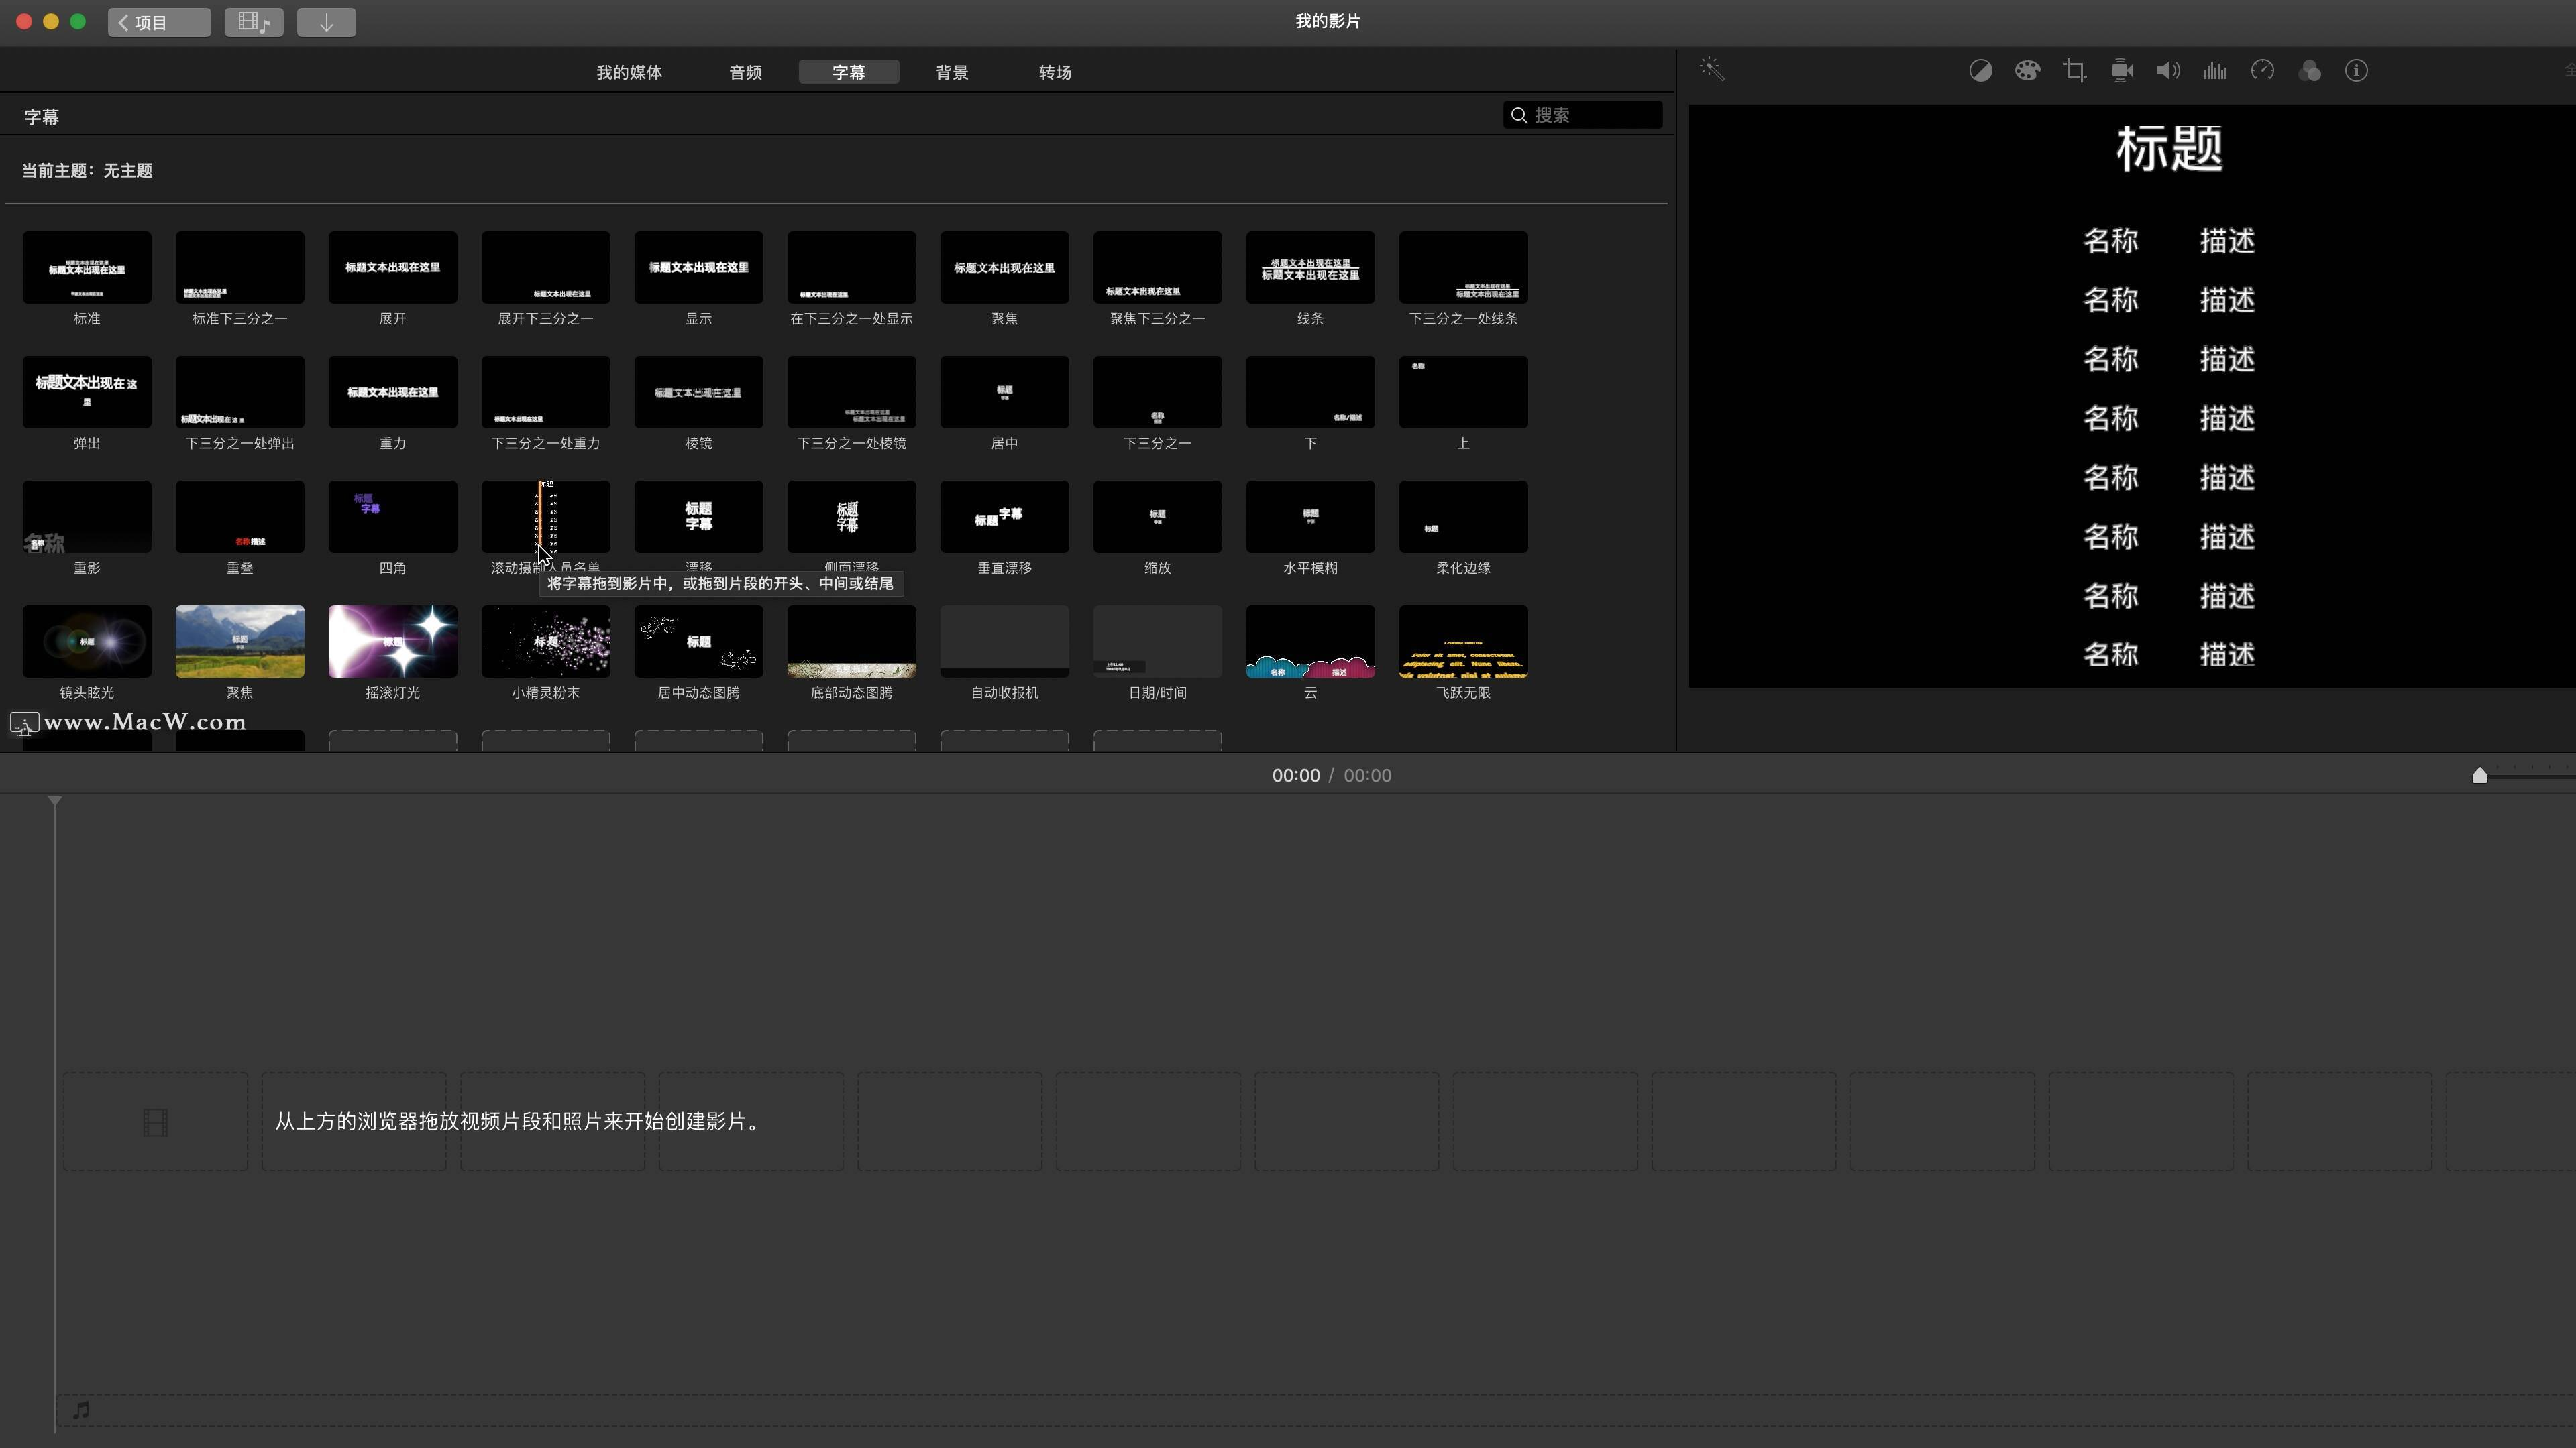Select the 飞跃无限 title thumbnail
Image resolution: width=2576 pixels, height=1448 pixels.
click(1463, 642)
